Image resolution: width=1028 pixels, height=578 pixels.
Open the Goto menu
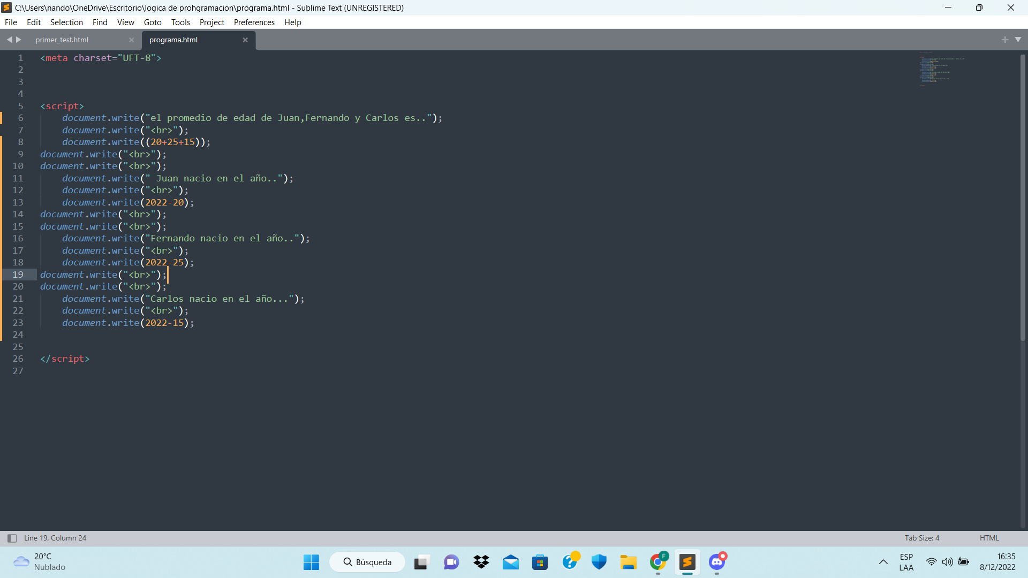pos(153,22)
